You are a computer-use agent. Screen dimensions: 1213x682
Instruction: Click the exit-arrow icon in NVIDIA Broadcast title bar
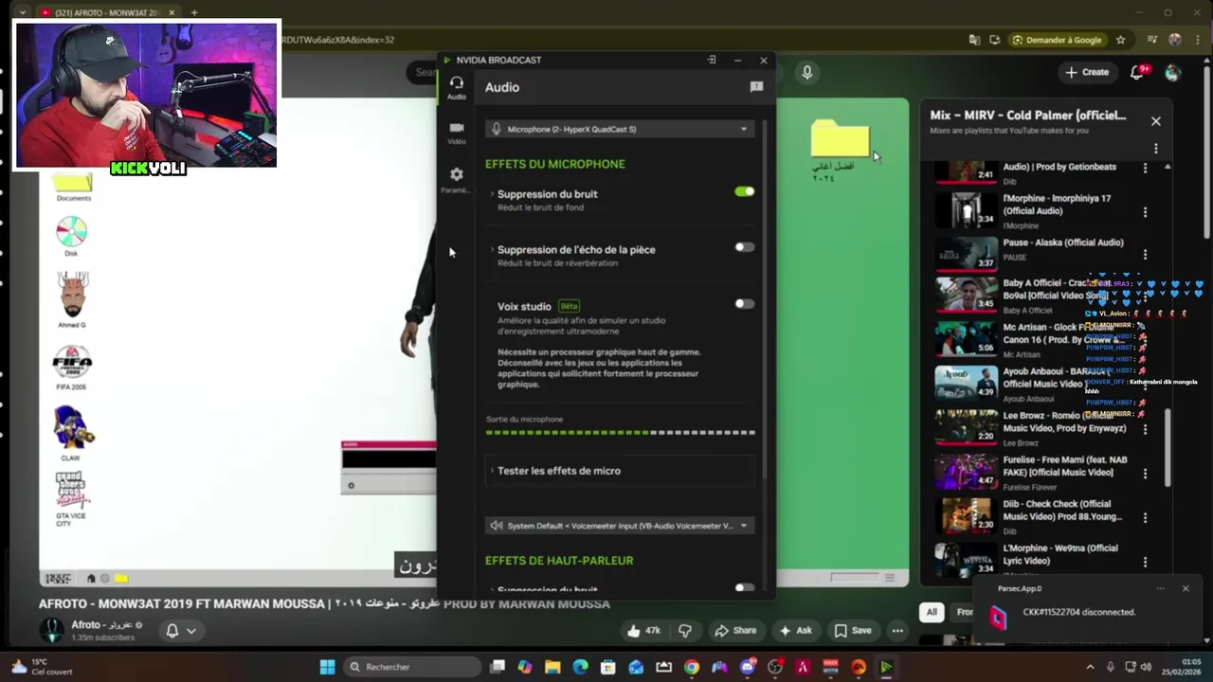coord(712,60)
